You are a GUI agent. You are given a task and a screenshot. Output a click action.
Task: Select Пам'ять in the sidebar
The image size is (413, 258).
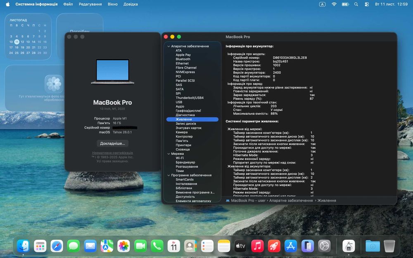click(x=182, y=141)
